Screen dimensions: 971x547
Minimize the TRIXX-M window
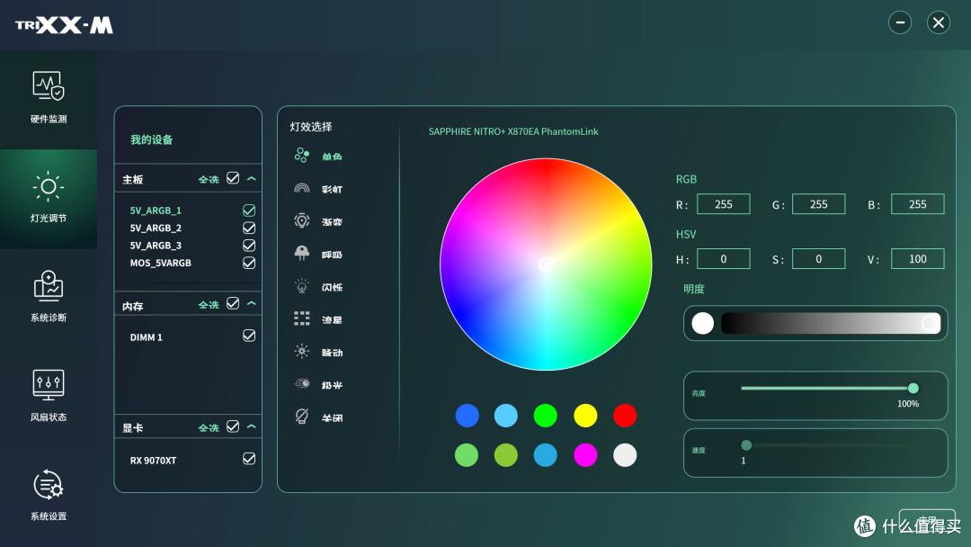tap(900, 22)
